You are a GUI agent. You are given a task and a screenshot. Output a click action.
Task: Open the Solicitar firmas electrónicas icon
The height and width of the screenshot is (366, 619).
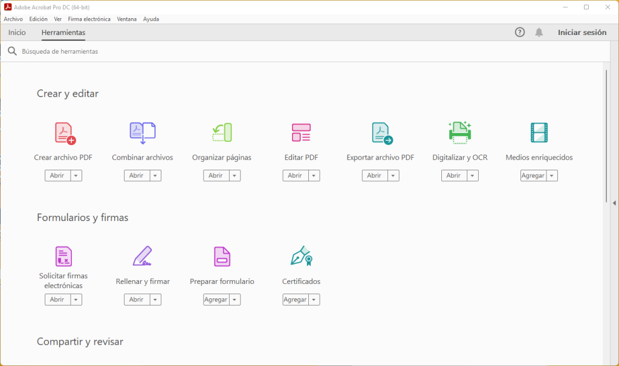[63, 256]
